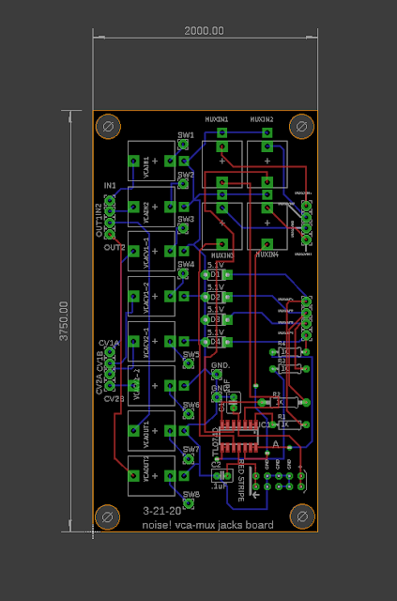Select the top-left mounting hole
Screen dimensions: 397x601
pos(108,126)
